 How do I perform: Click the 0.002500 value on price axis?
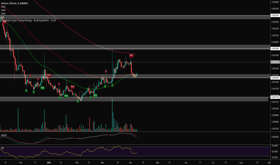275,9
